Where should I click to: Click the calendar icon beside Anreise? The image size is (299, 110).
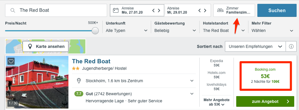point(116,10)
